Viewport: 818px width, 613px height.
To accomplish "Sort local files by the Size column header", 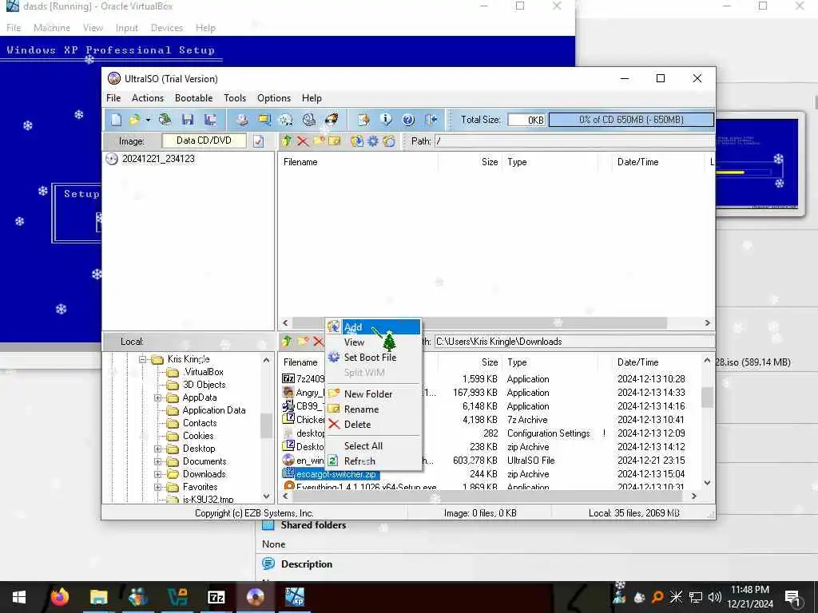I will pyautogui.click(x=490, y=362).
